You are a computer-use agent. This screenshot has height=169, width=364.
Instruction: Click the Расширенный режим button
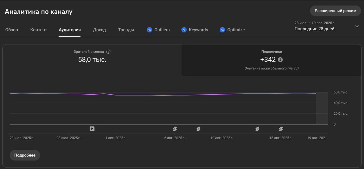(335, 11)
